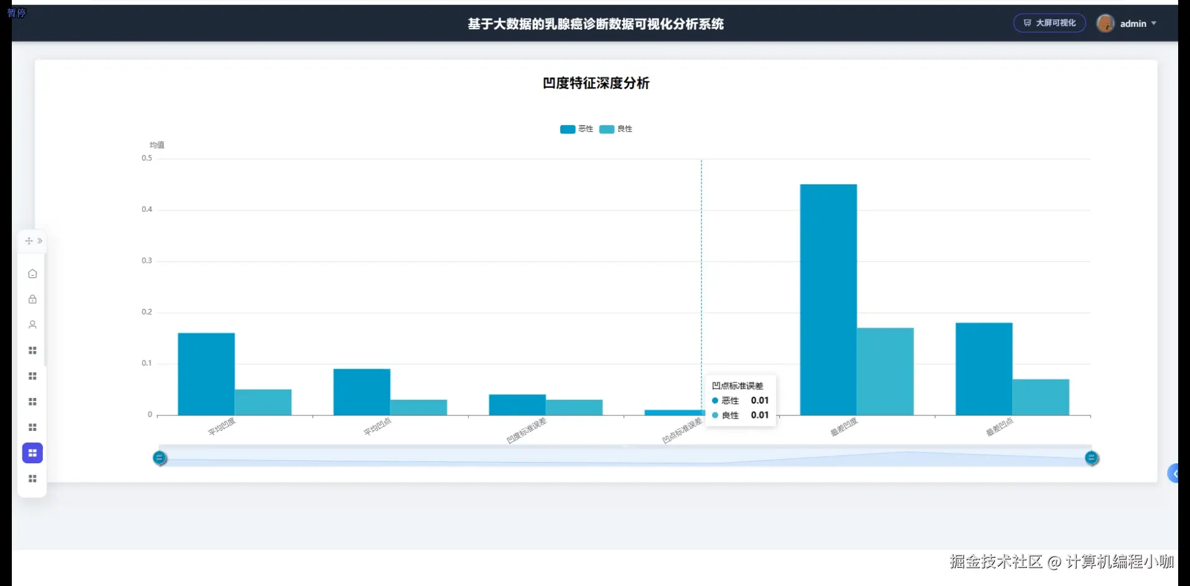Click the 凹度标准误差 axis label

click(x=527, y=430)
